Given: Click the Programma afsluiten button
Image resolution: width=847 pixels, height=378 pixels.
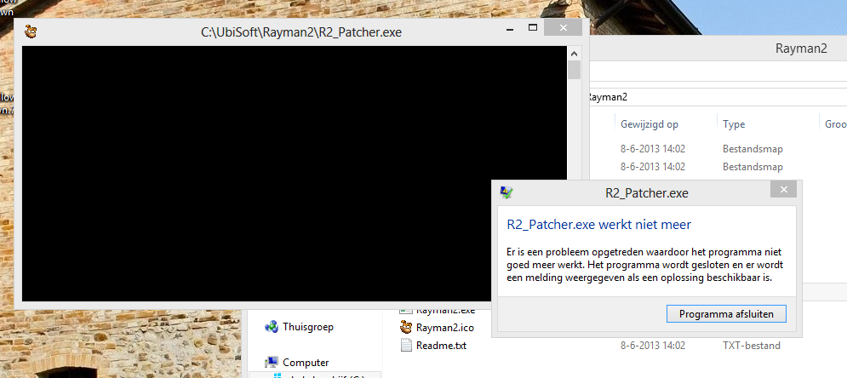Looking at the screenshot, I should click(726, 314).
